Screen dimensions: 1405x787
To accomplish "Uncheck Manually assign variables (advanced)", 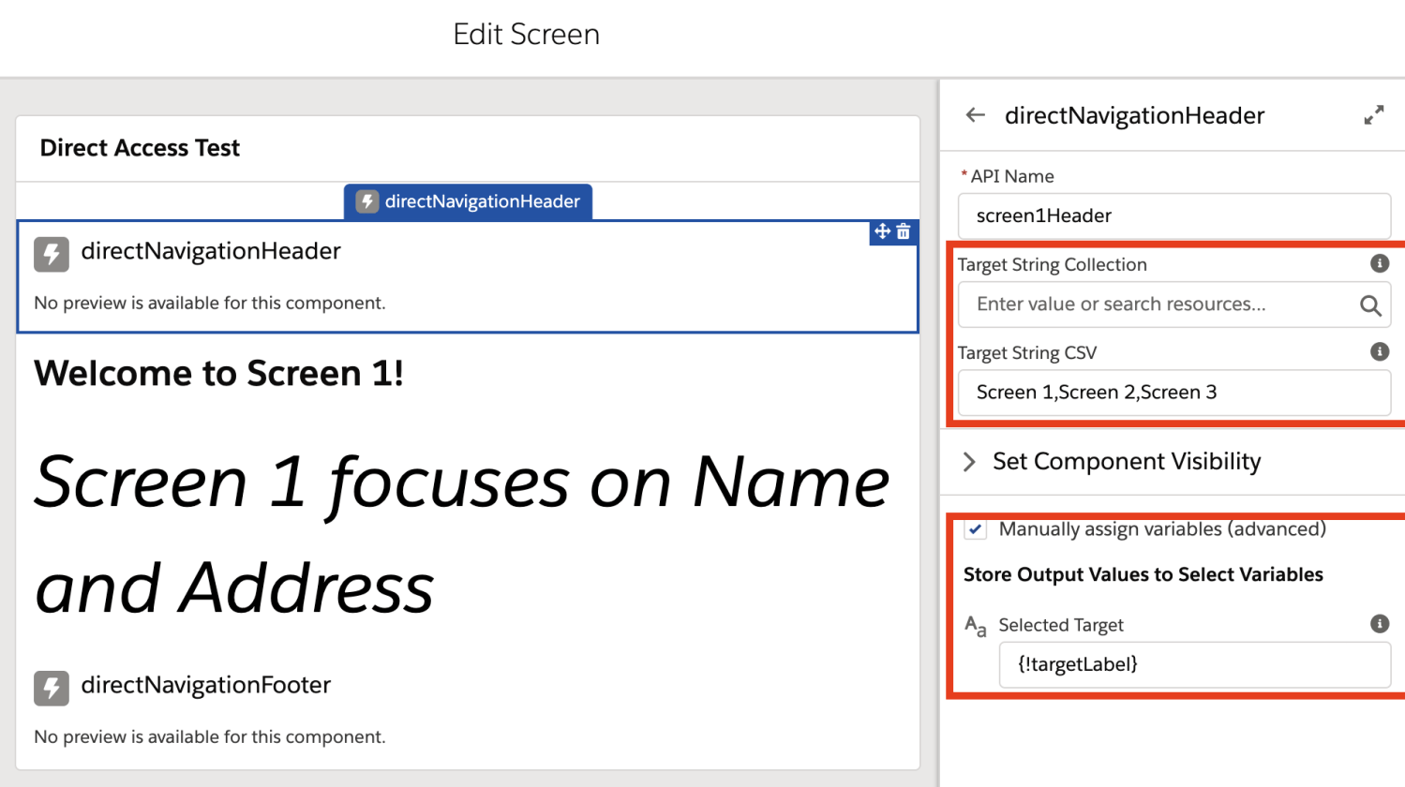I will [975, 528].
